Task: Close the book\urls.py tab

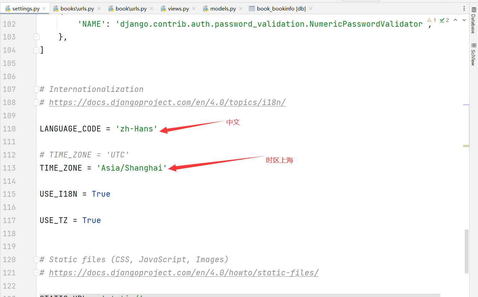Action: (151, 8)
